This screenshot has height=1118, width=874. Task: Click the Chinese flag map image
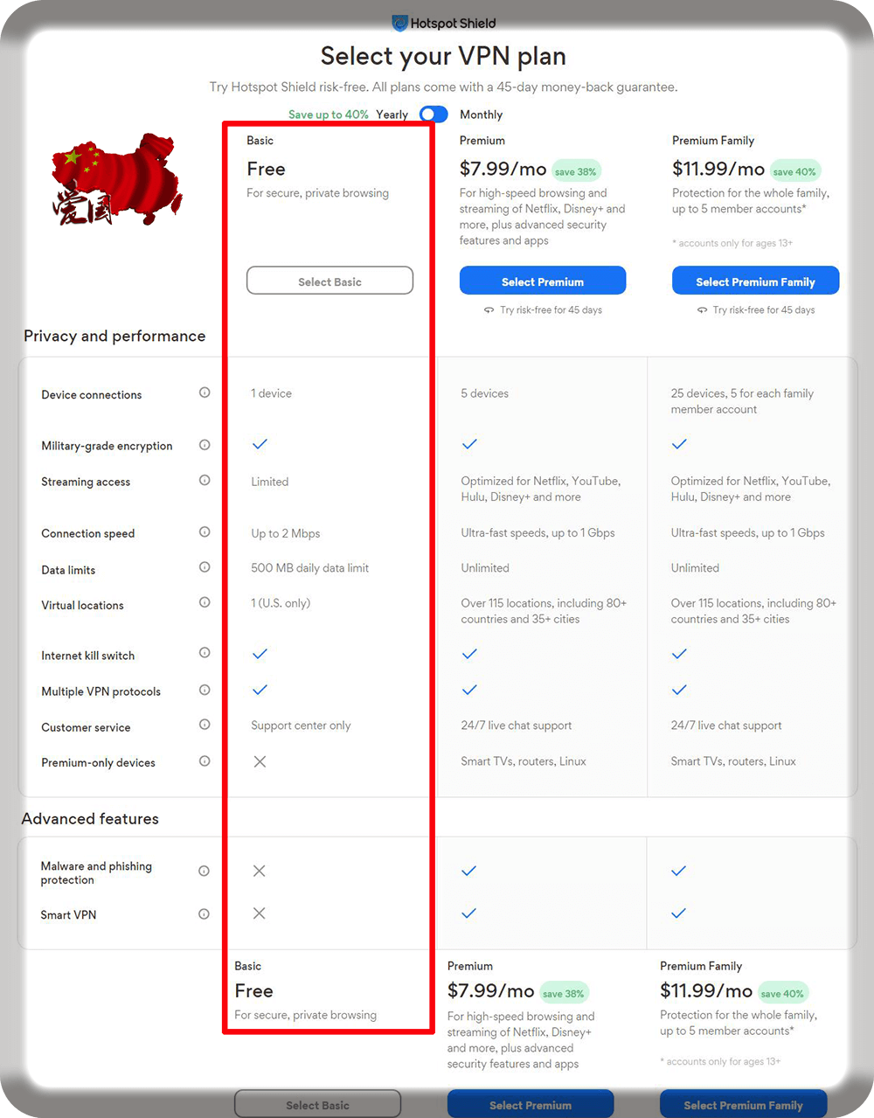tap(117, 179)
